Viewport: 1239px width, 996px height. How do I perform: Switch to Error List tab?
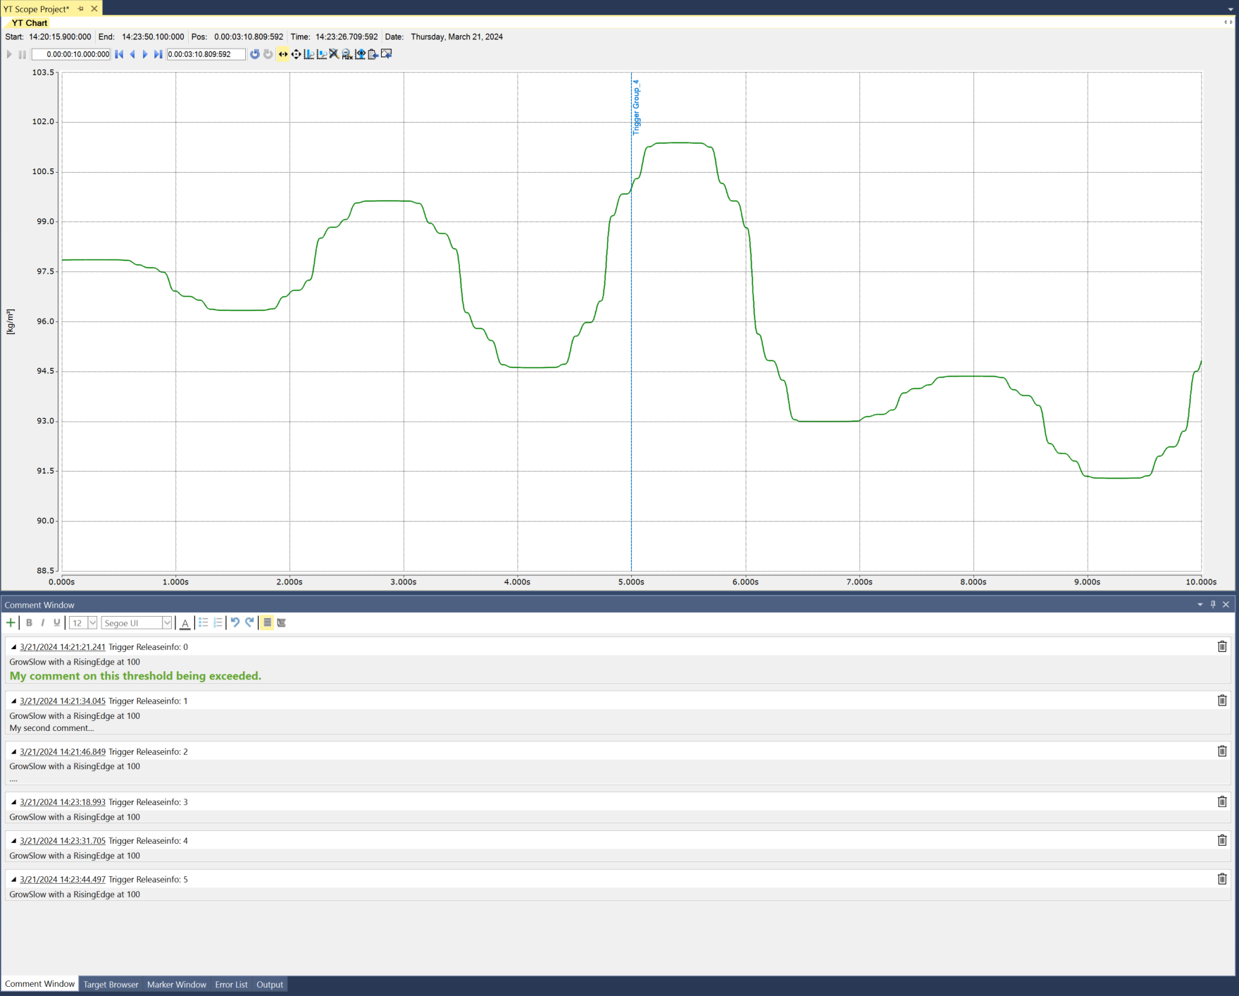coord(231,985)
